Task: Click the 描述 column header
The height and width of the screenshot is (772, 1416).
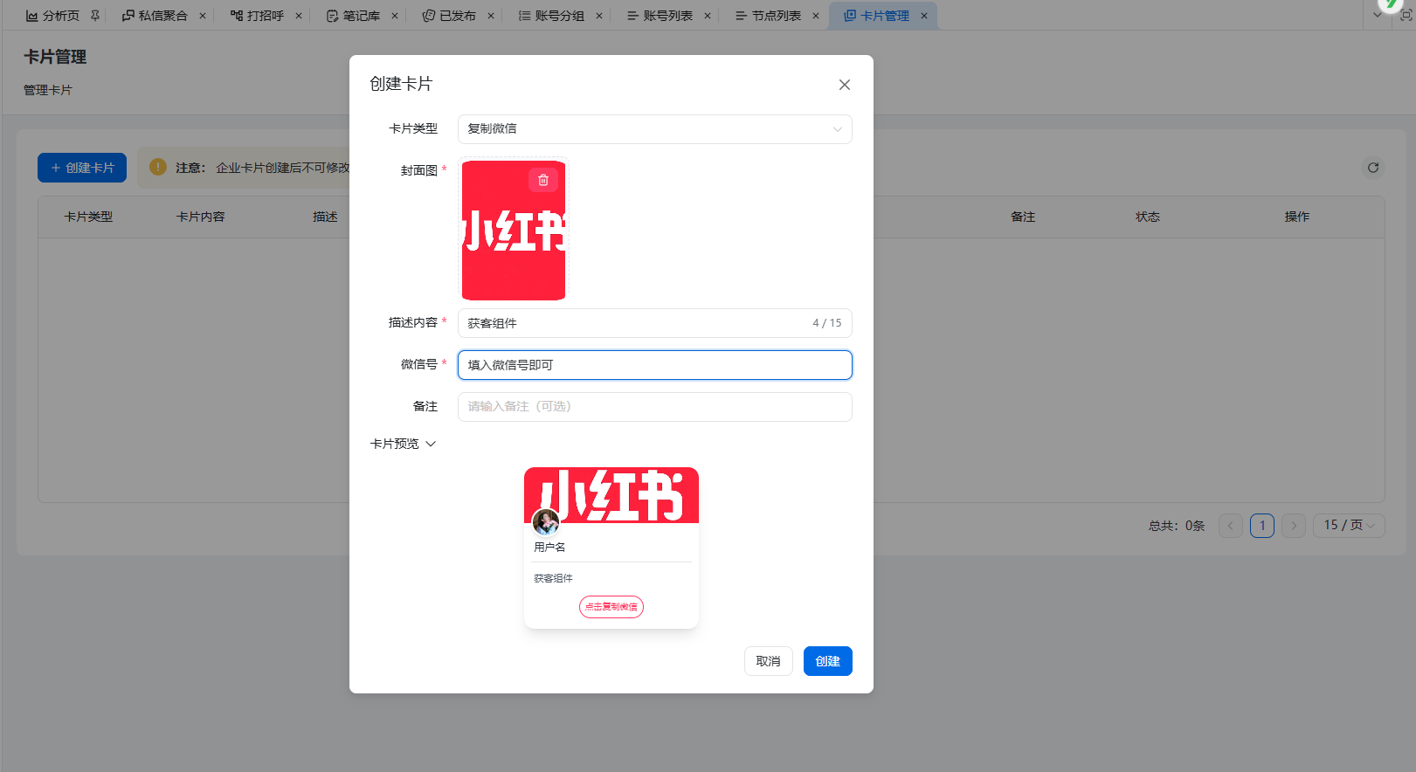Action: (x=325, y=217)
